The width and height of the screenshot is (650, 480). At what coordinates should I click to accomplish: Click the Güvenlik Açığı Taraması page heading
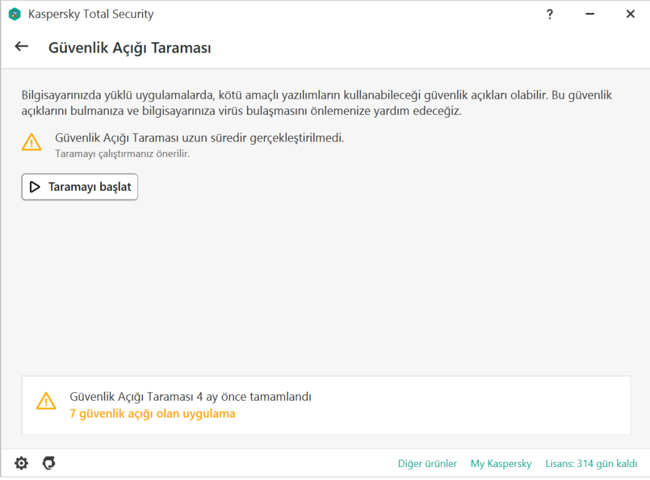click(130, 48)
